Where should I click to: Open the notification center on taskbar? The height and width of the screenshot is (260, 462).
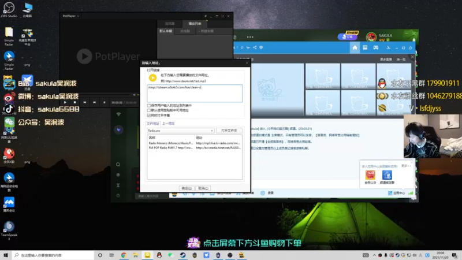coord(454,255)
